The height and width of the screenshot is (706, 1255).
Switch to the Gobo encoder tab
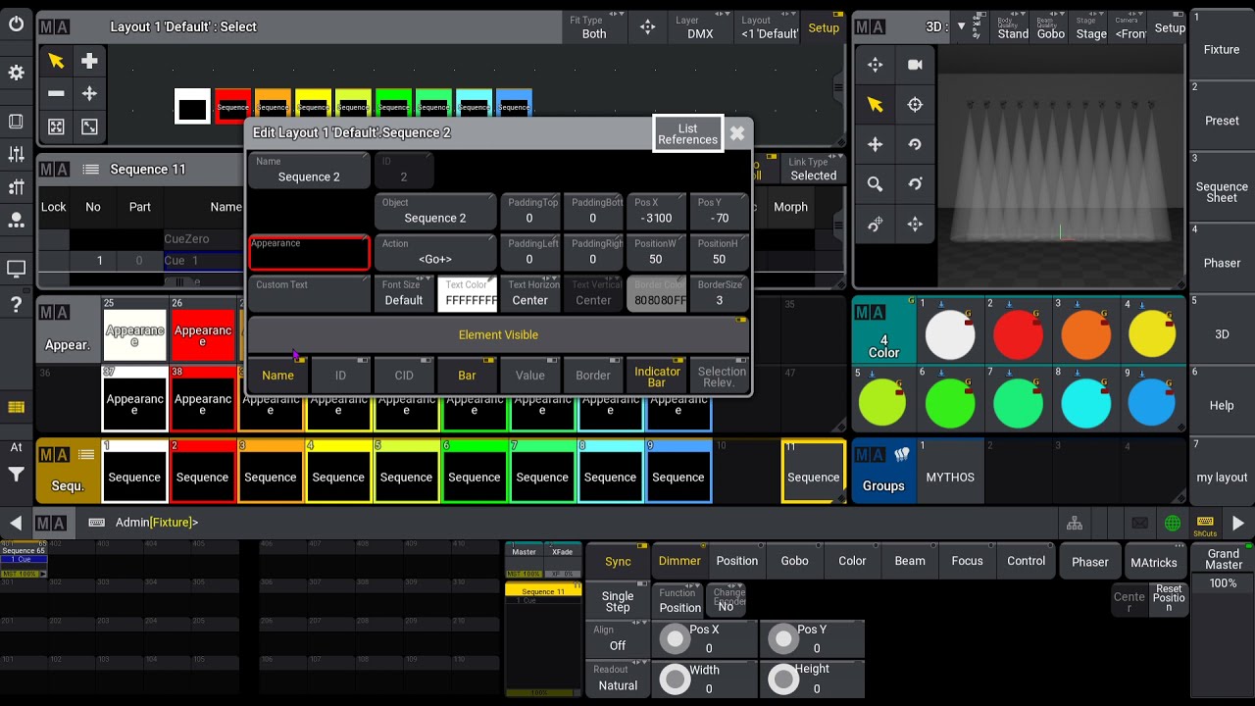click(794, 561)
